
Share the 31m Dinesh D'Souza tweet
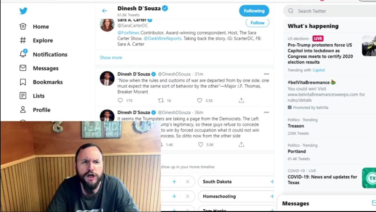pyautogui.click(x=241, y=100)
